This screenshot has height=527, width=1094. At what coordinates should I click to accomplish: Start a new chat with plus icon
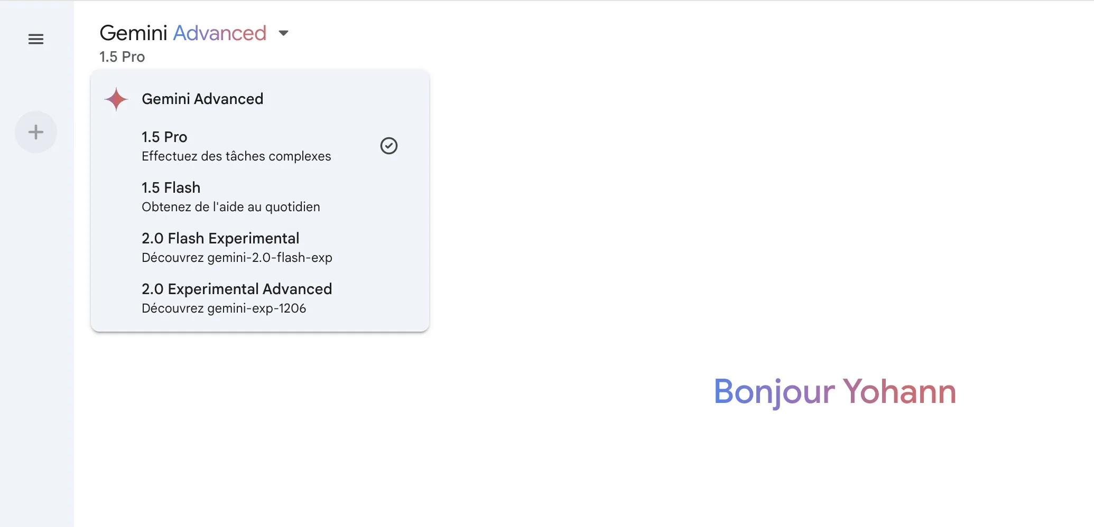[x=36, y=132]
